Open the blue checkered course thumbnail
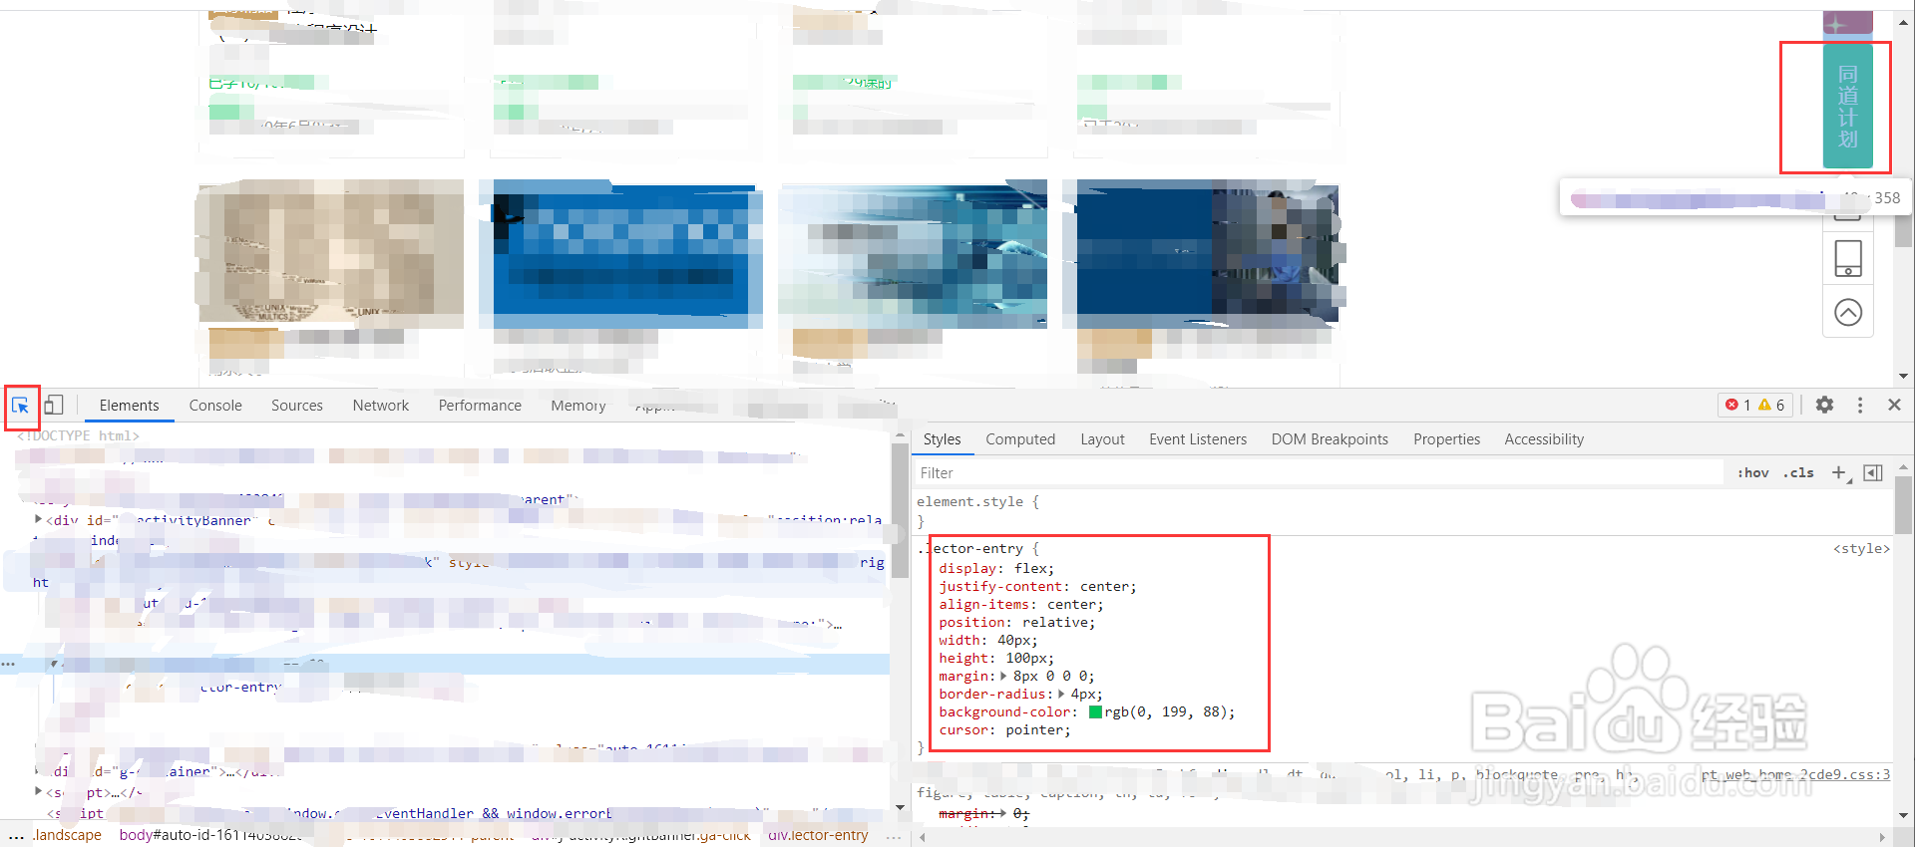 [x=620, y=255]
